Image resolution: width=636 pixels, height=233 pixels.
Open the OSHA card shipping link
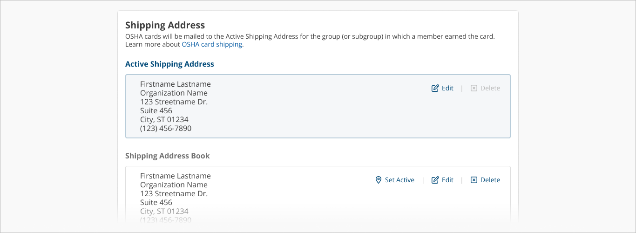point(212,44)
